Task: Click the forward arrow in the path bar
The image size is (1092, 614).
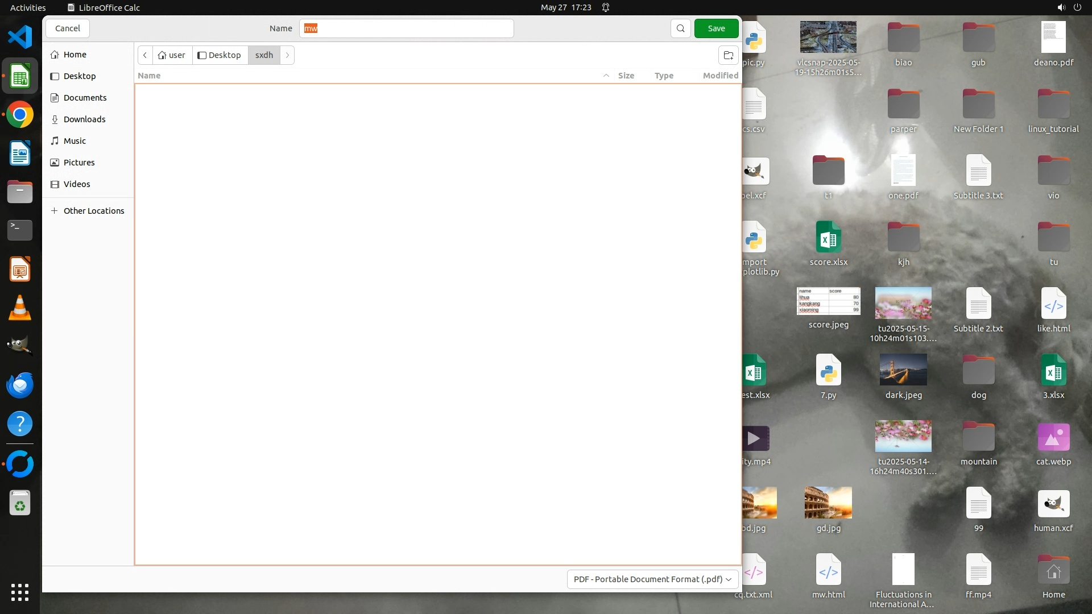Action: [287, 55]
